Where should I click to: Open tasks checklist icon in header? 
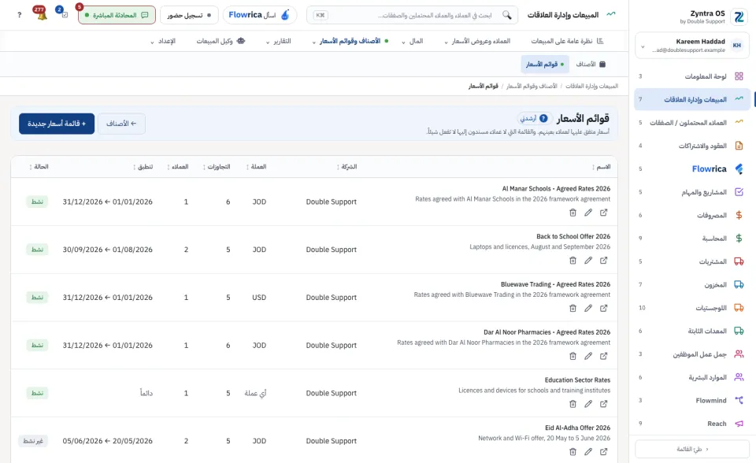tap(63, 13)
